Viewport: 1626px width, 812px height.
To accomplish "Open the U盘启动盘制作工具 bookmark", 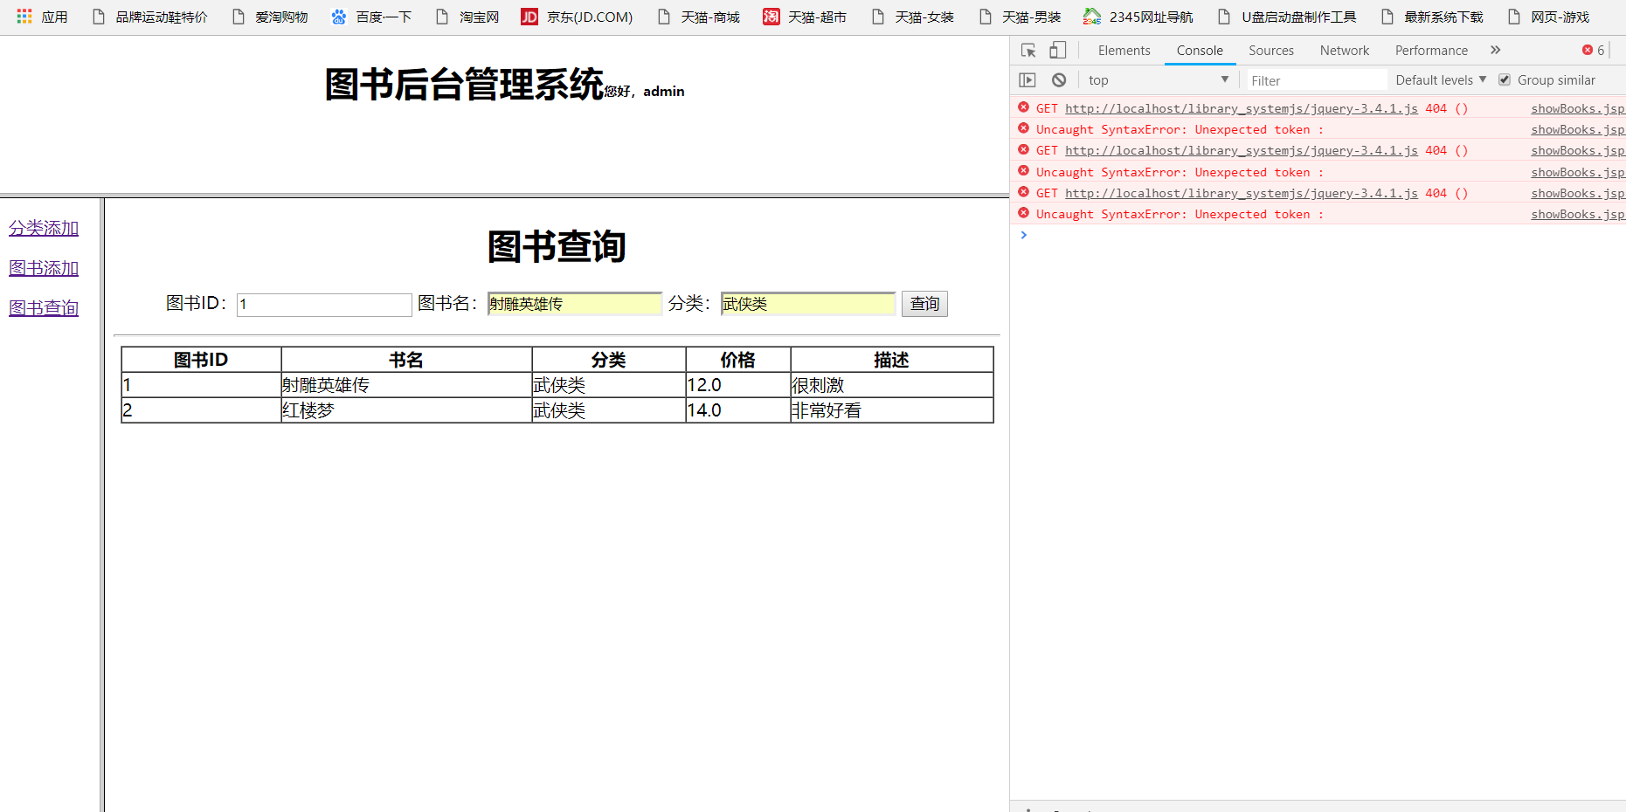I will pyautogui.click(x=1287, y=17).
